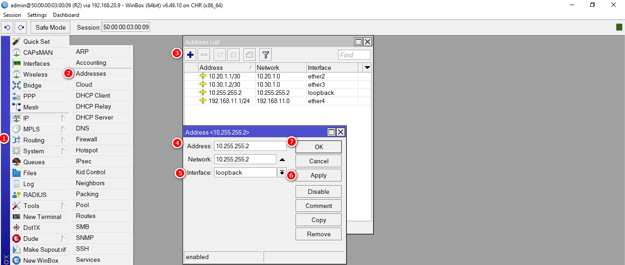Click the enable checkmark icon in Address List
Image resolution: width=625 pixels, height=265 pixels.
(x=220, y=55)
